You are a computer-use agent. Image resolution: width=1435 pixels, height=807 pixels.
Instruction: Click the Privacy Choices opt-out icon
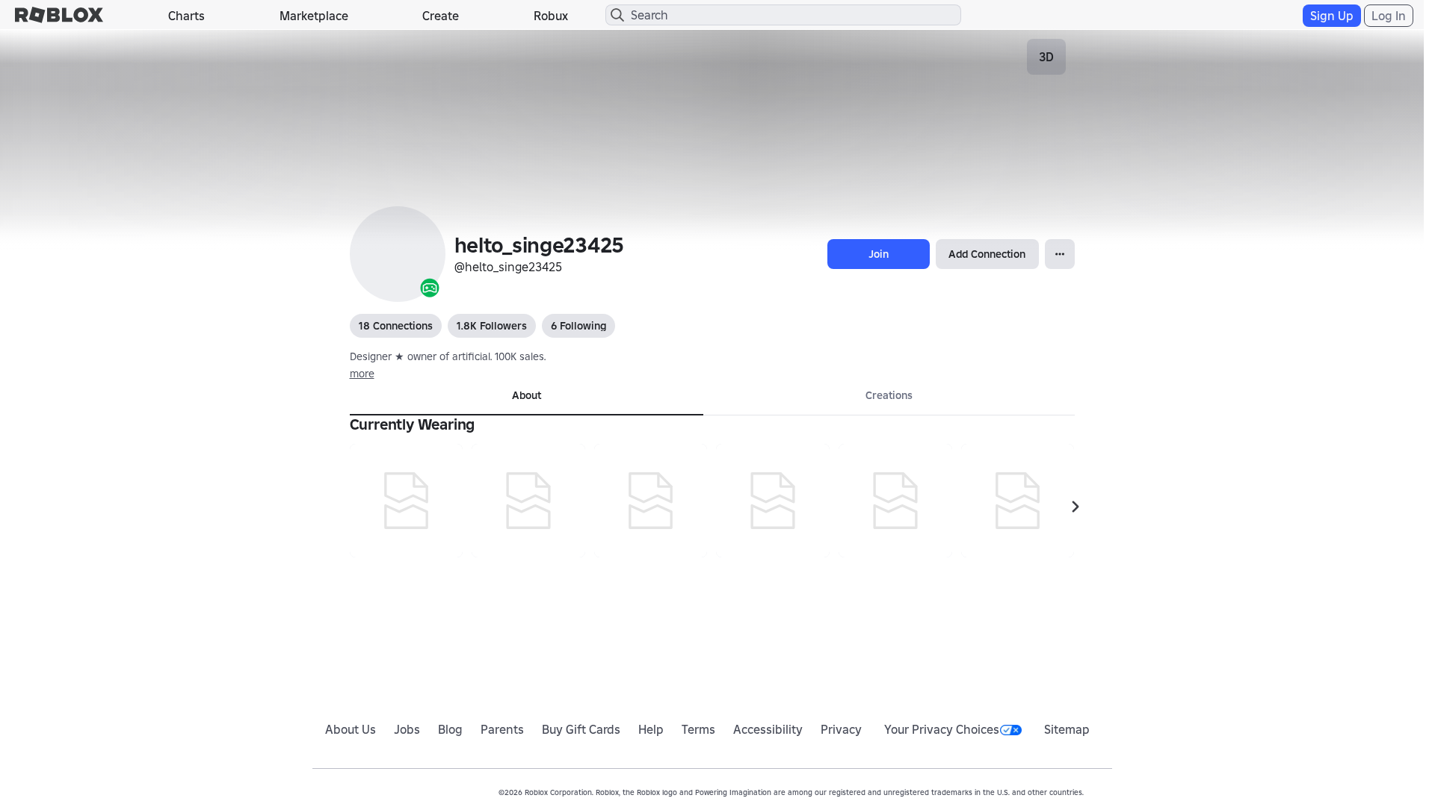[1010, 730]
